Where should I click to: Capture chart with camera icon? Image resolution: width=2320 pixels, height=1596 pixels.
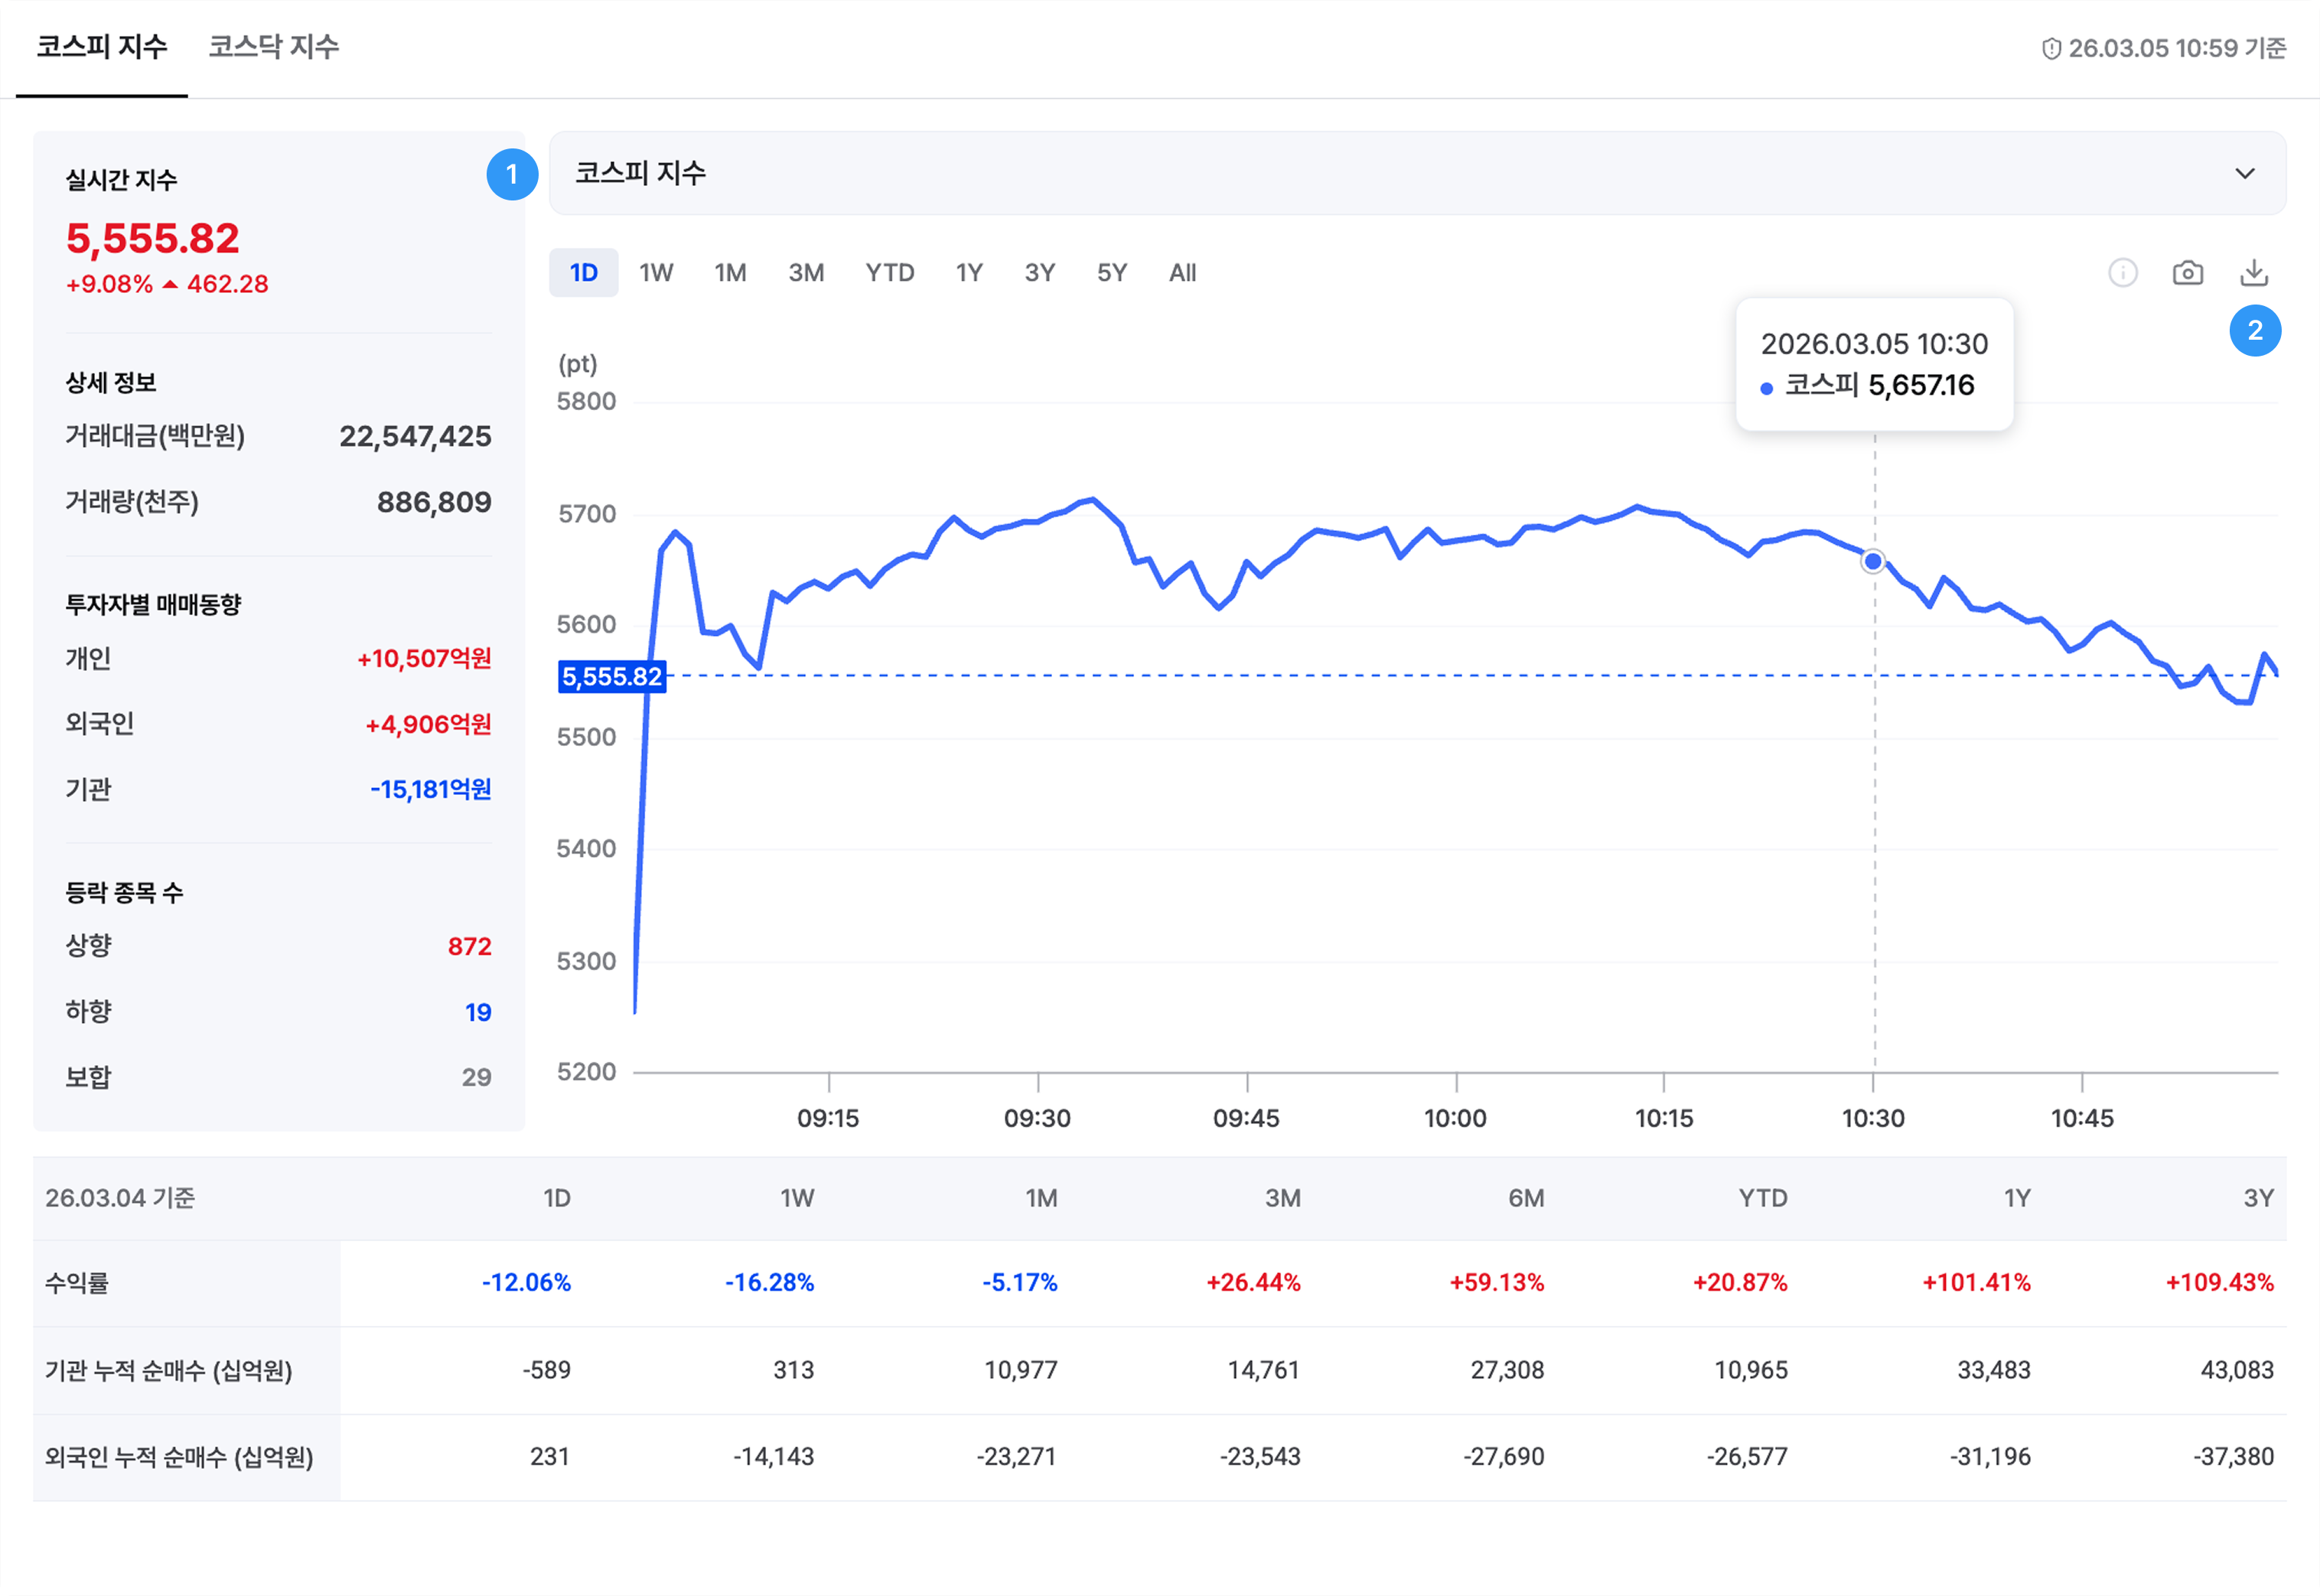click(x=2188, y=273)
